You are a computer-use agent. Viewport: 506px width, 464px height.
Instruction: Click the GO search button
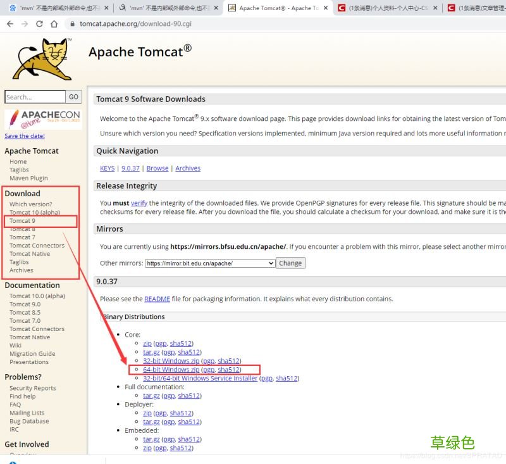point(73,97)
